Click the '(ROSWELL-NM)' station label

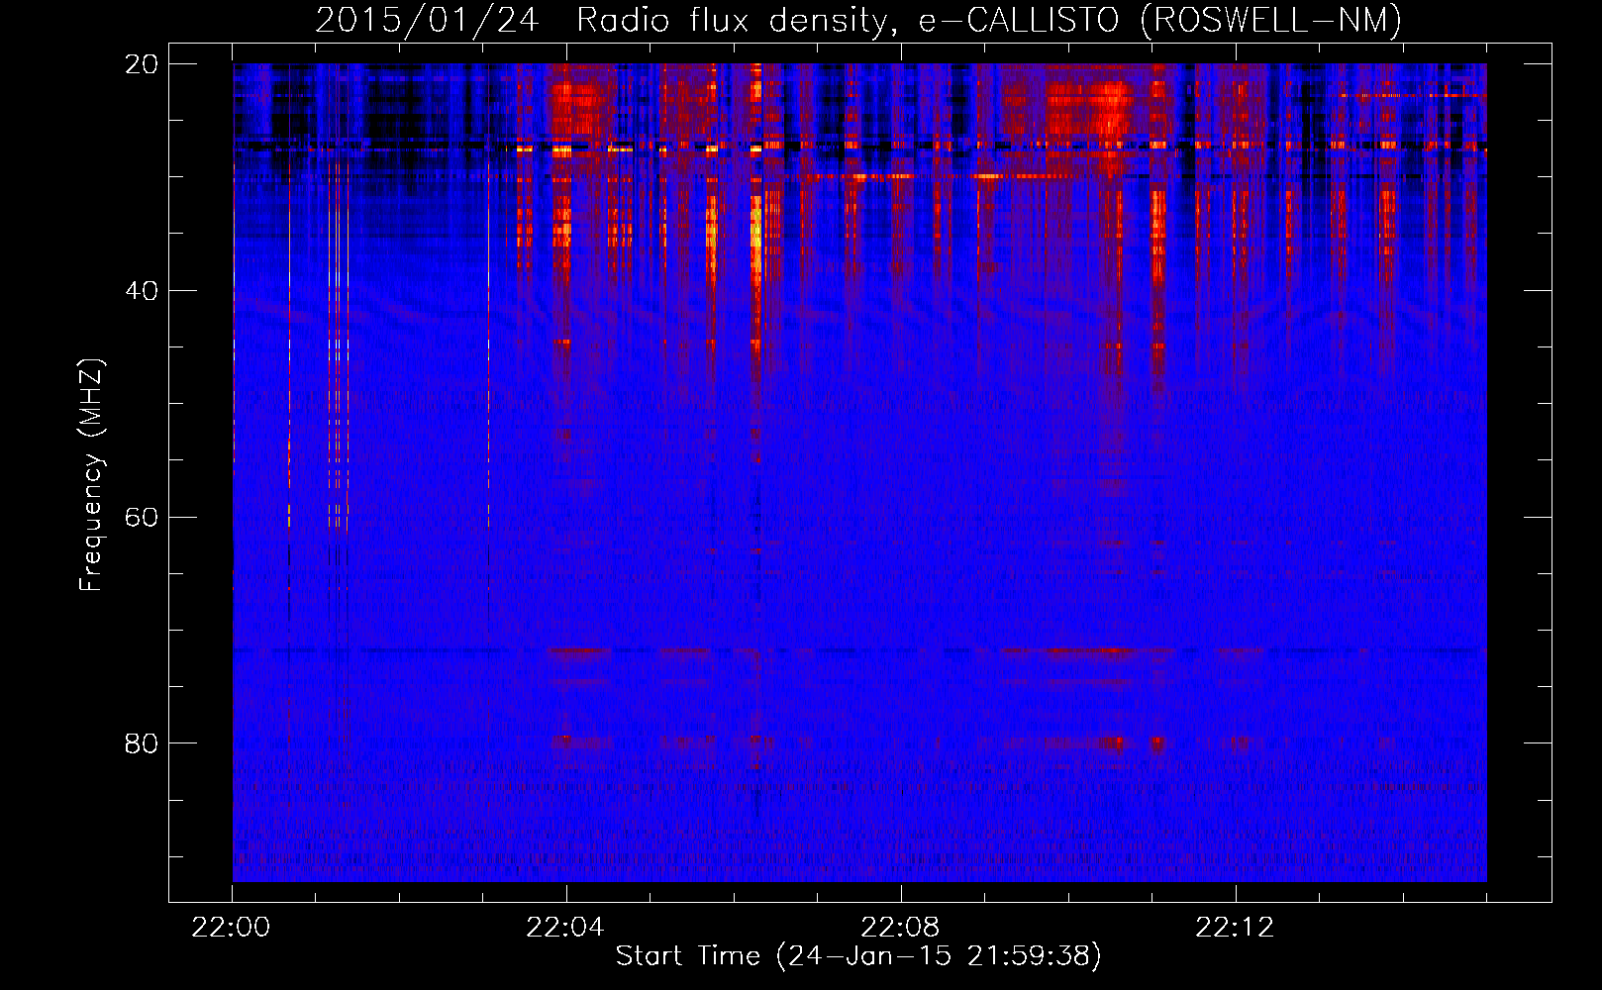pyautogui.click(x=1271, y=20)
